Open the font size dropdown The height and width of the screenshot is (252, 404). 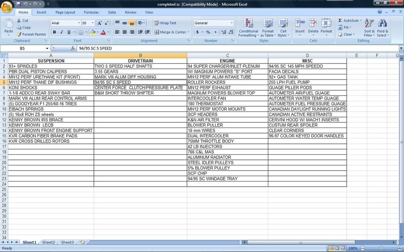click(x=92, y=23)
